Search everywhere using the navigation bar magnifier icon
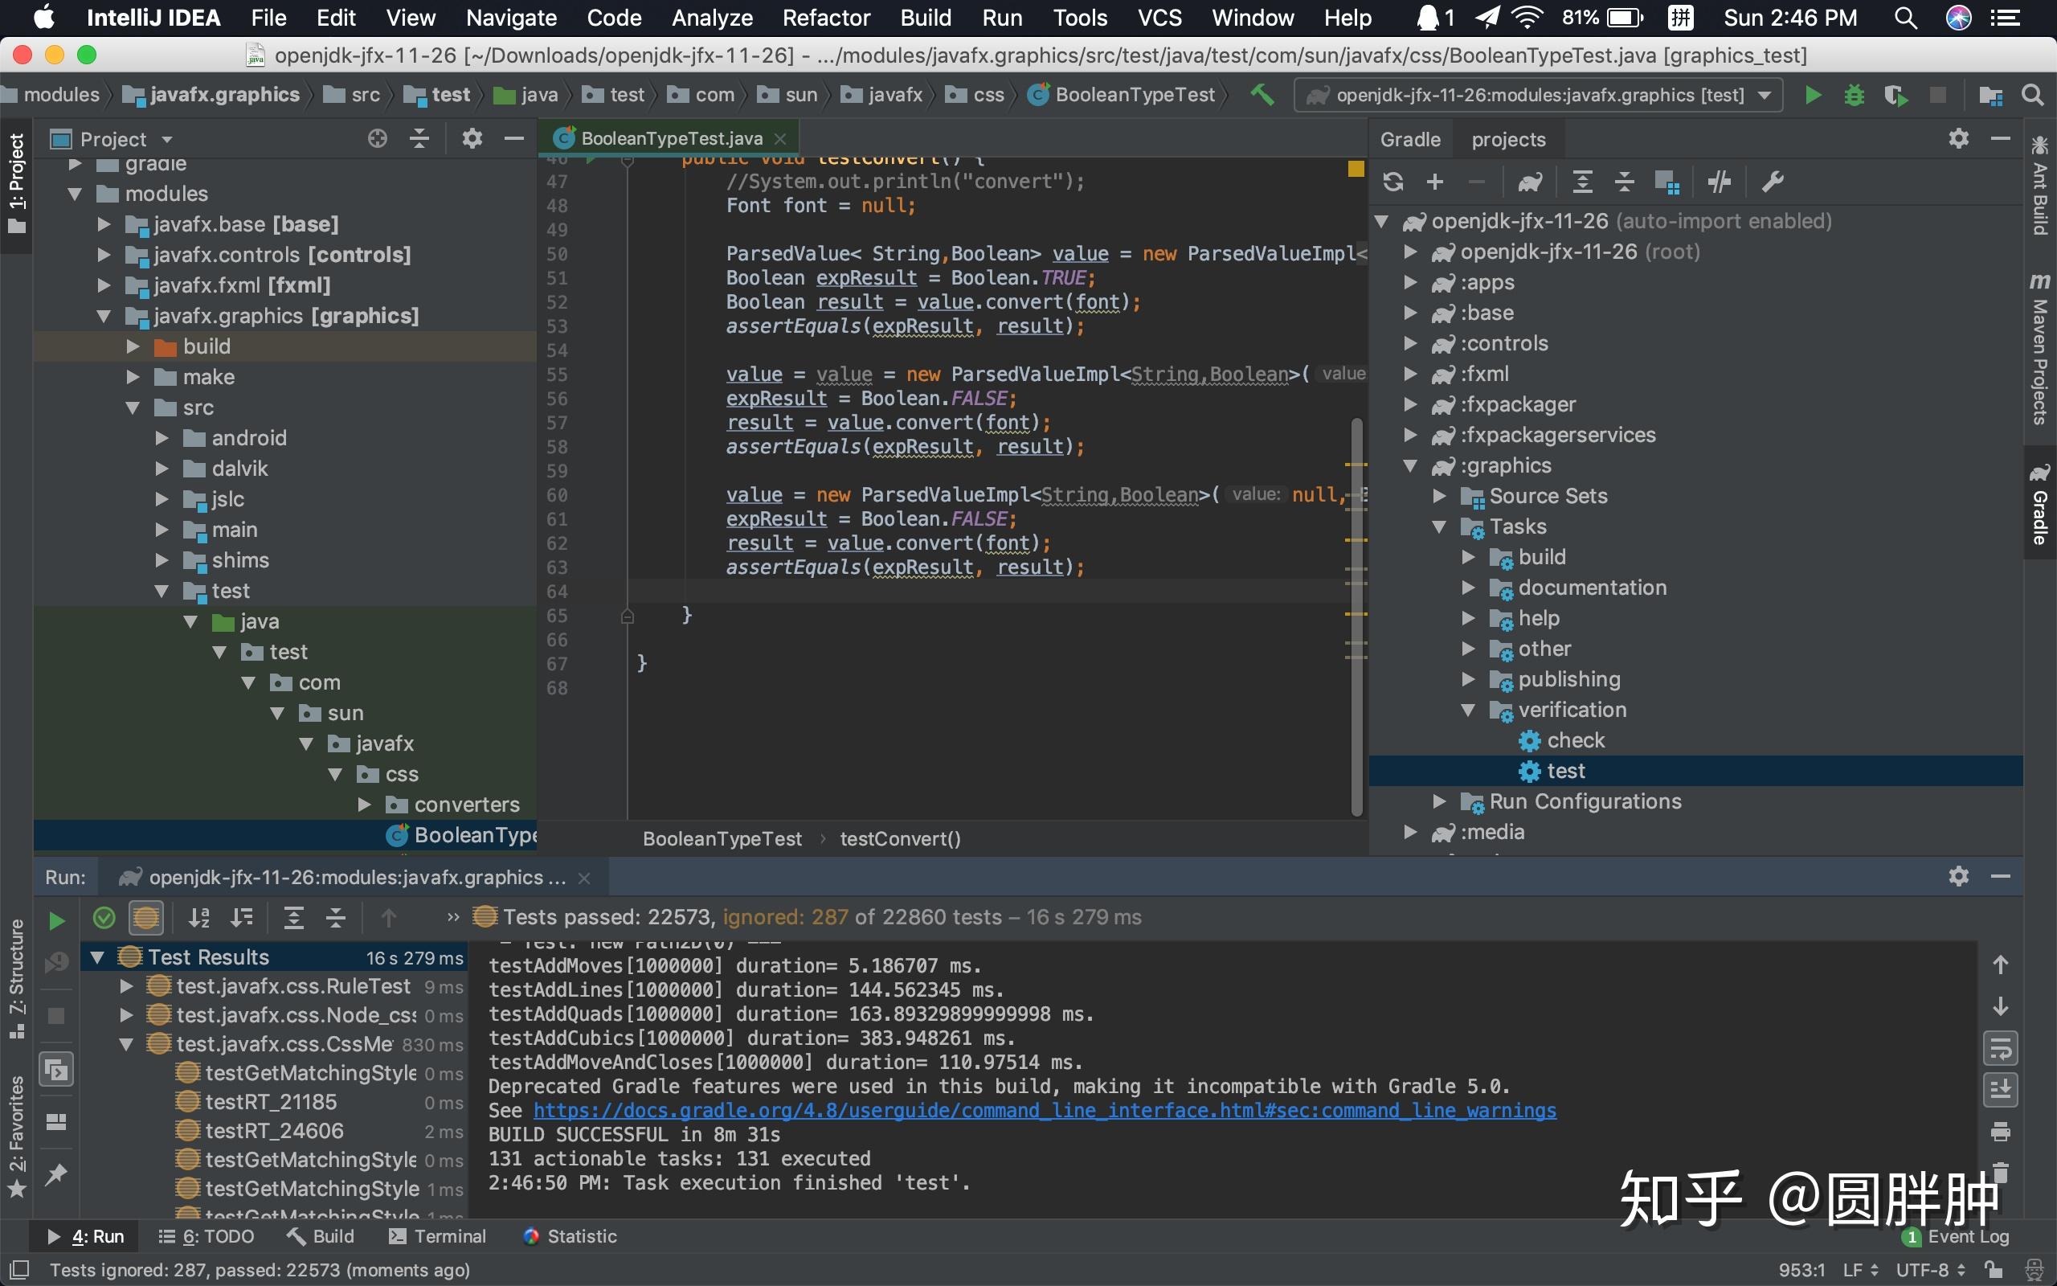Image resolution: width=2057 pixels, height=1286 pixels. (2033, 96)
